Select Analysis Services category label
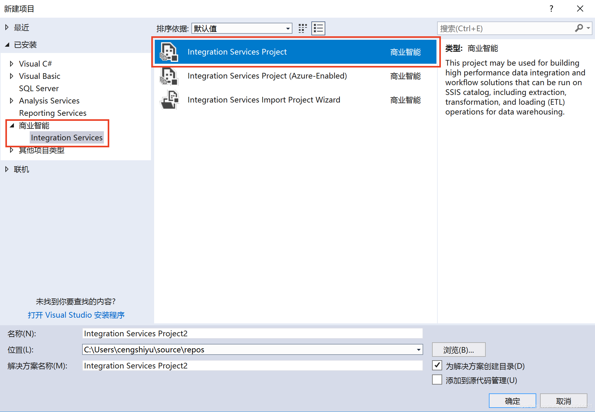Viewport: 595px width, 412px height. click(x=49, y=101)
